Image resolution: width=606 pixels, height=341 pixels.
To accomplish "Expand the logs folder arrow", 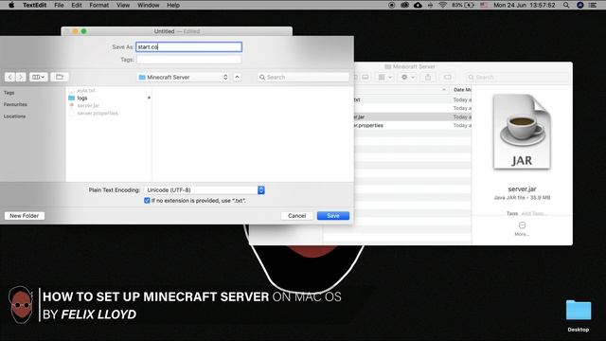I will (149, 98).
